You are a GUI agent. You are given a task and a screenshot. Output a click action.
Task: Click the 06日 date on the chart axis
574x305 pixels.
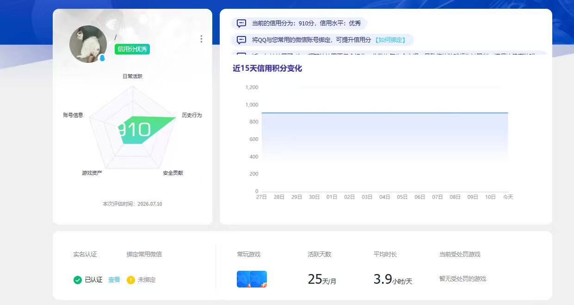[420, 197]
